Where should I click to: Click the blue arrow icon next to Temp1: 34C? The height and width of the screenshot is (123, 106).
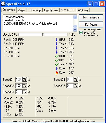(x=57, y=44)
